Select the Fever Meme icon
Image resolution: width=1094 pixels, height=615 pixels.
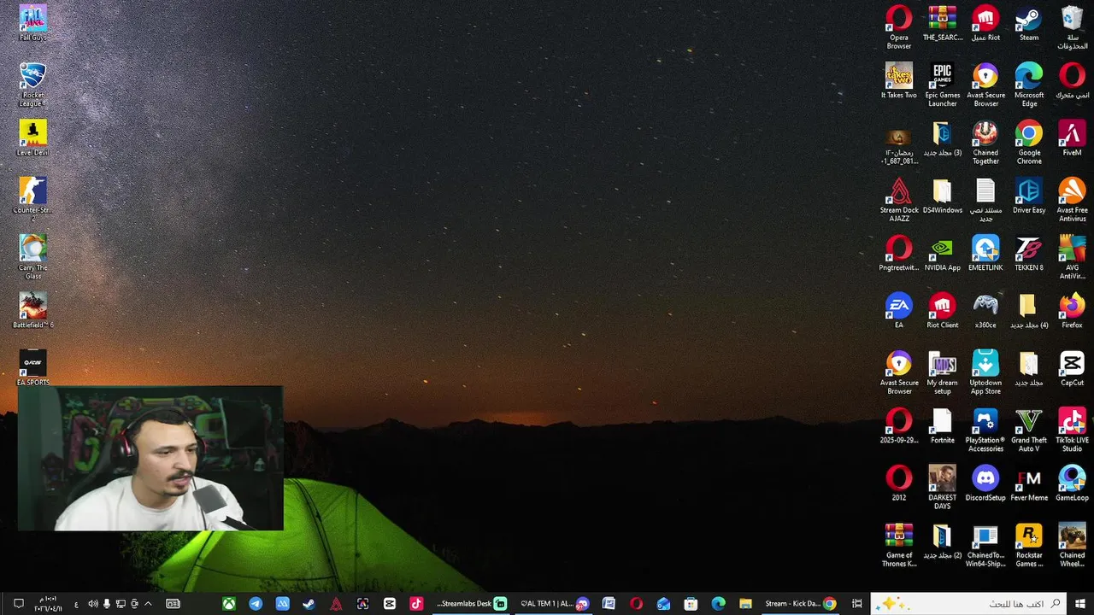[1029, 483]
